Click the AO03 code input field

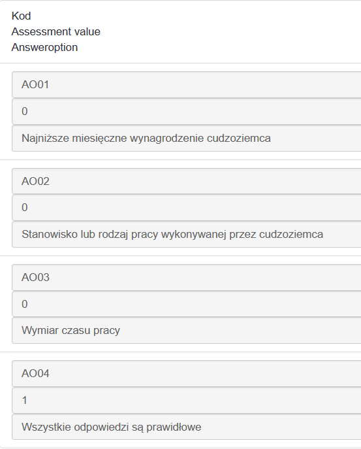(x=187, y=278)
